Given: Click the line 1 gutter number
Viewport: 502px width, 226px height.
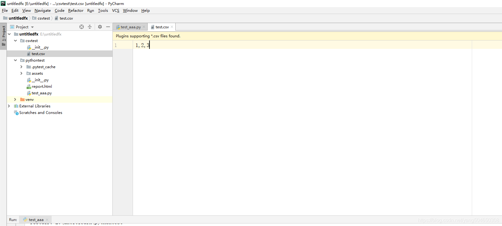Looking at the screenshot, I should coord(116,45).
